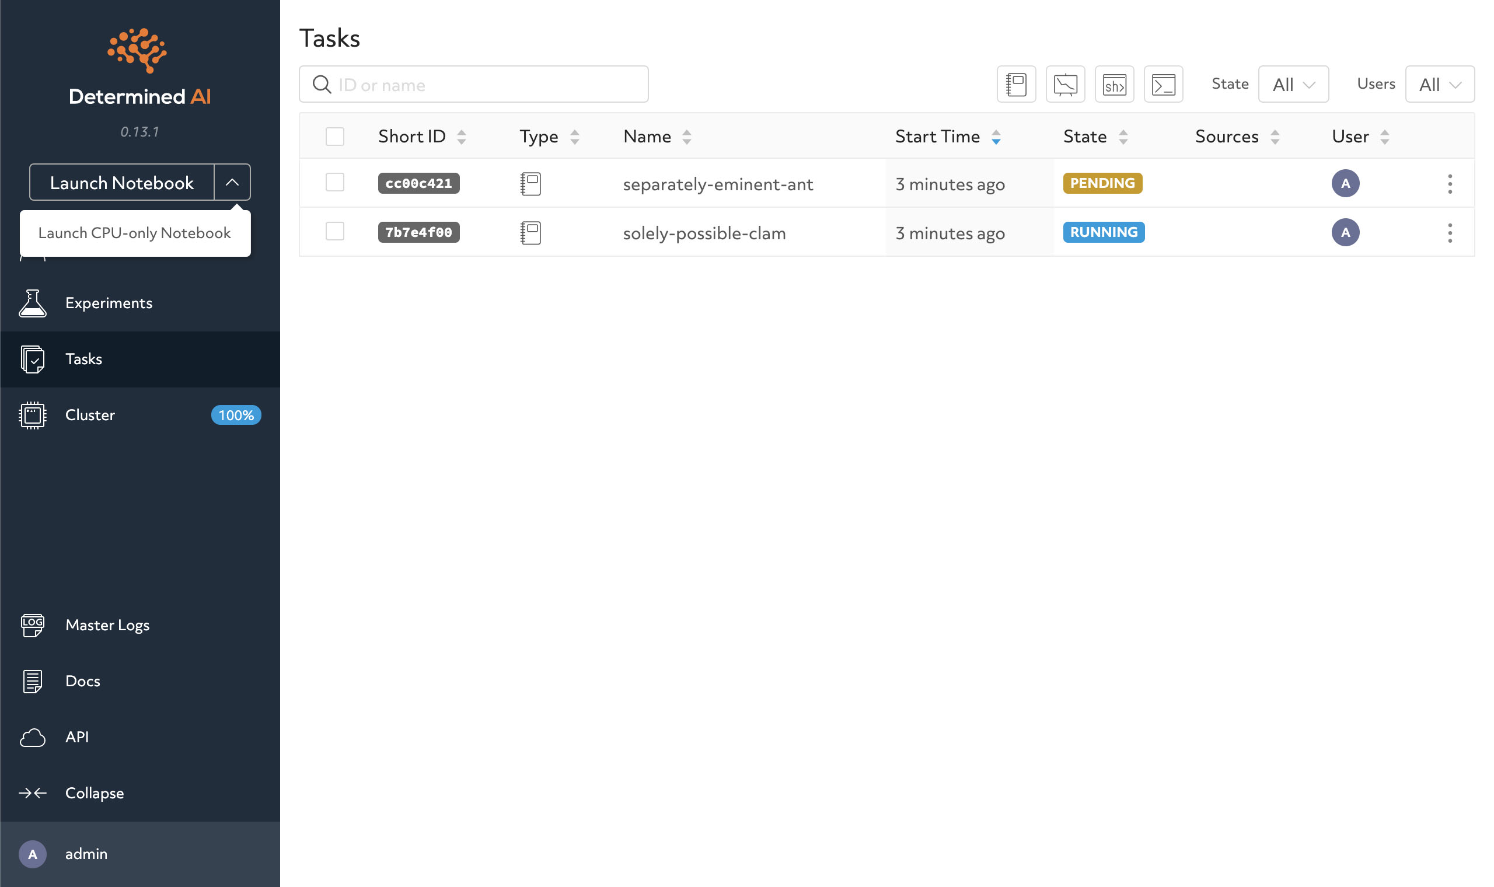This screenshot has height=887, width=1494.
Task: Open Master Logs icon in sidebar
Action: pyautogui.click(x=33, y=625)
